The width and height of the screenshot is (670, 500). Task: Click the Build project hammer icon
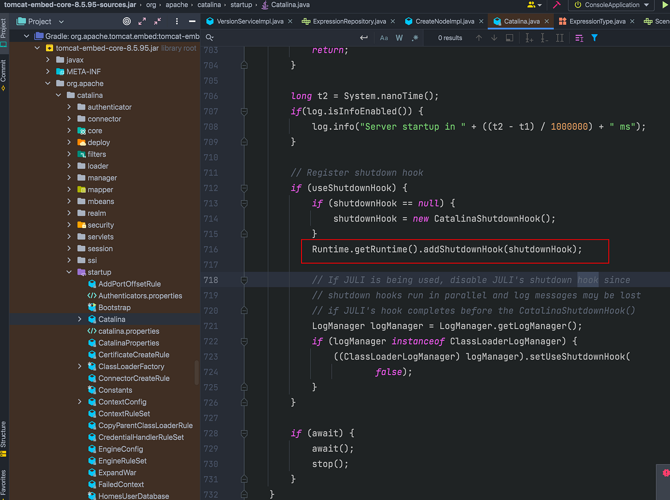coord(557,5)
